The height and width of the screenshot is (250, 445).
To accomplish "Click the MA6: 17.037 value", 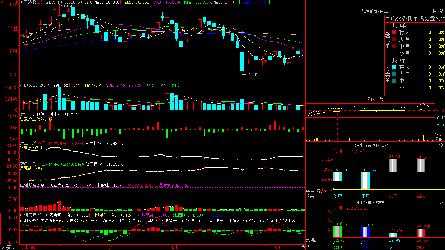I will tap(256, 2).
